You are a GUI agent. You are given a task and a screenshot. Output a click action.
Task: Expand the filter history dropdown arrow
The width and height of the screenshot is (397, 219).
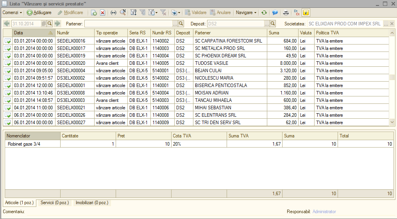tap(156, 12)
